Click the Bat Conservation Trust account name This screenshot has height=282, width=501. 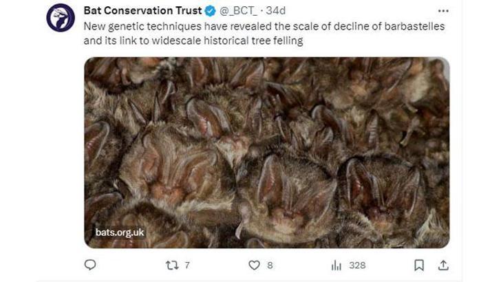point(142,11)
